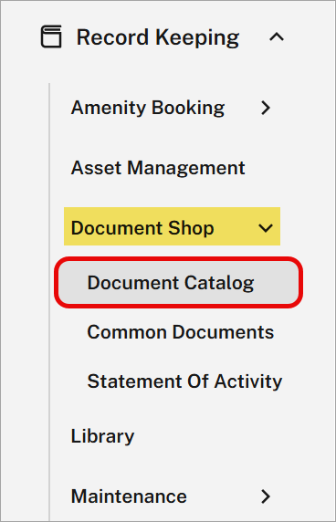The width and height of the screenshot is (336, 522).
Task: Select the Document Shop menu item
Action: click(x=142, y=228)
